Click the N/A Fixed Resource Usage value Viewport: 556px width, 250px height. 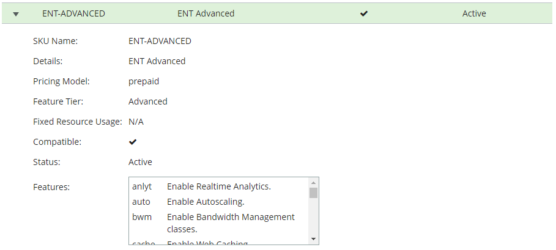136,122
